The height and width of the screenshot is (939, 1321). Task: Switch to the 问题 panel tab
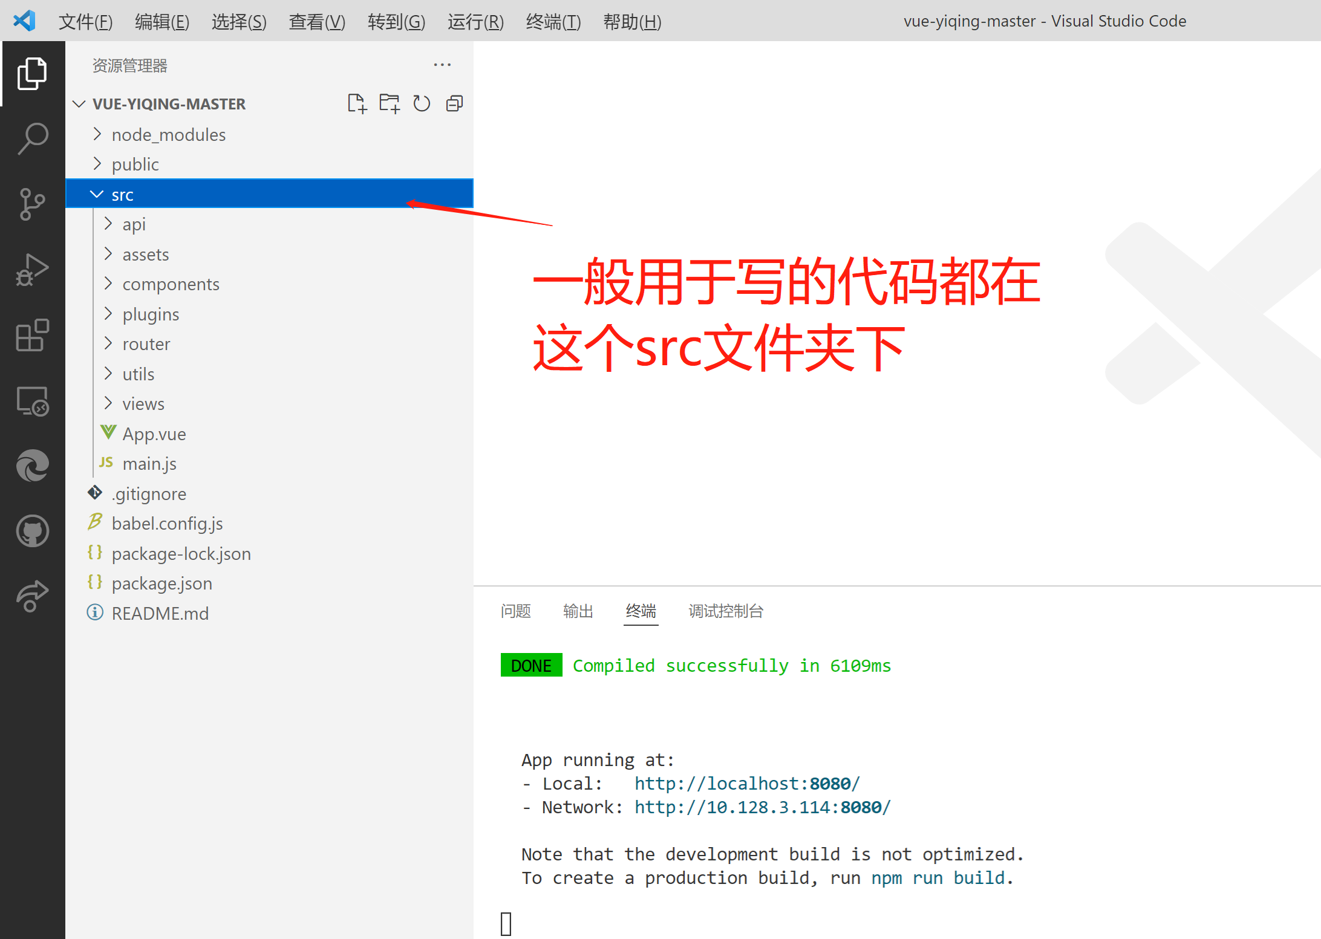tap(515, 611)
